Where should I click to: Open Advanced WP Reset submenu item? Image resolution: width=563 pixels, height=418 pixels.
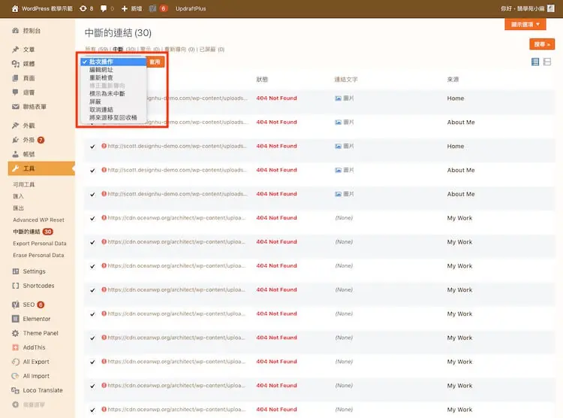(x=38, y=220)
